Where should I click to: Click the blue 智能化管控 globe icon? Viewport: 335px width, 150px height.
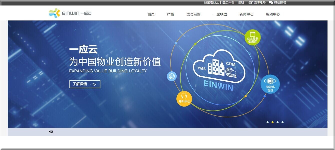tap(270, 84)
